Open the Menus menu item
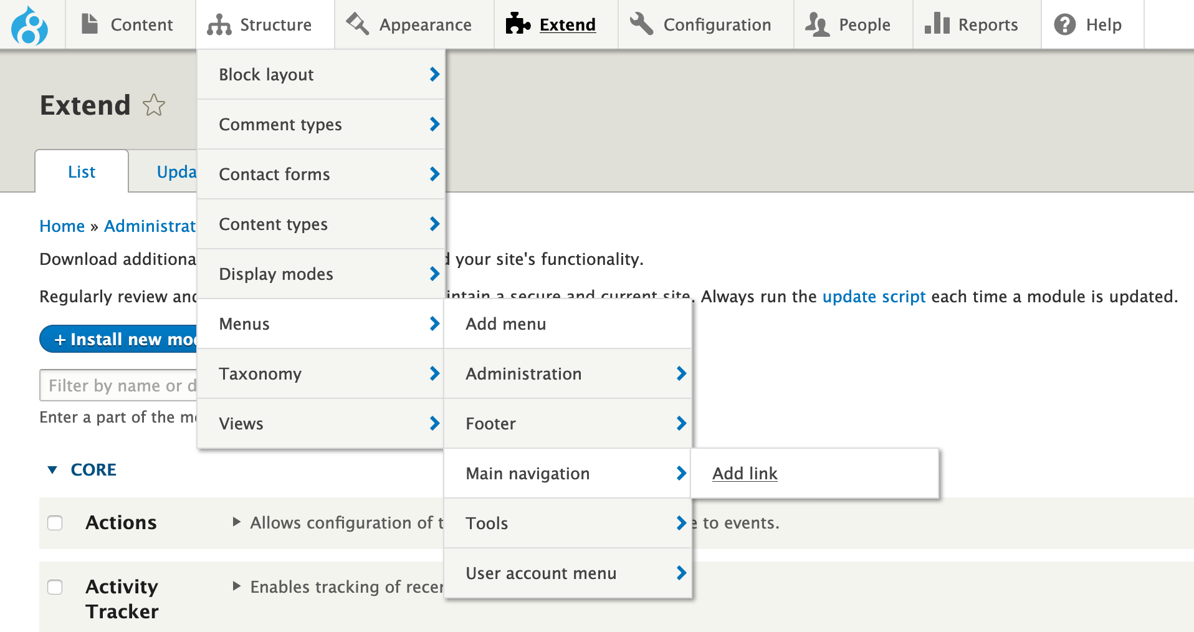Screen dimensions: 1194x632 coord(321,323)
